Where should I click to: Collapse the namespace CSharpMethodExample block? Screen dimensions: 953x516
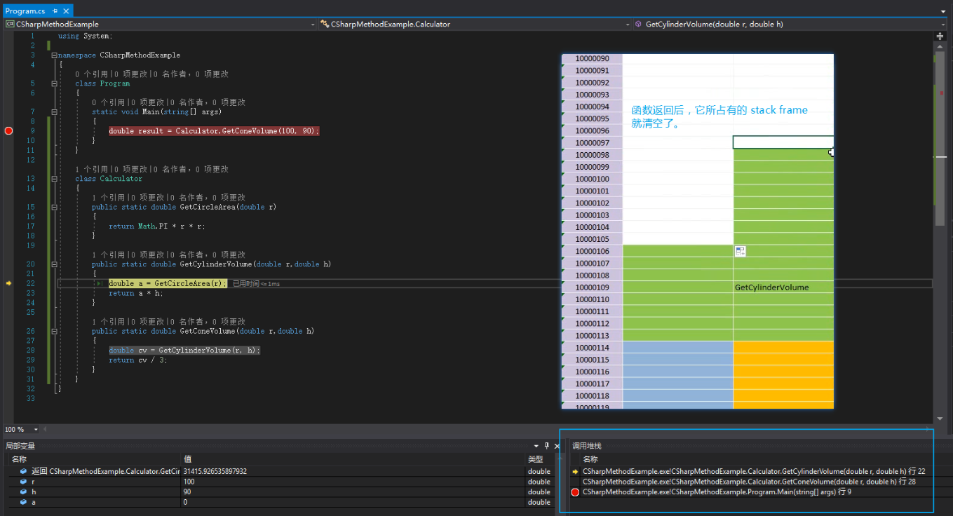pyautogui.click(x=54, y=55)
